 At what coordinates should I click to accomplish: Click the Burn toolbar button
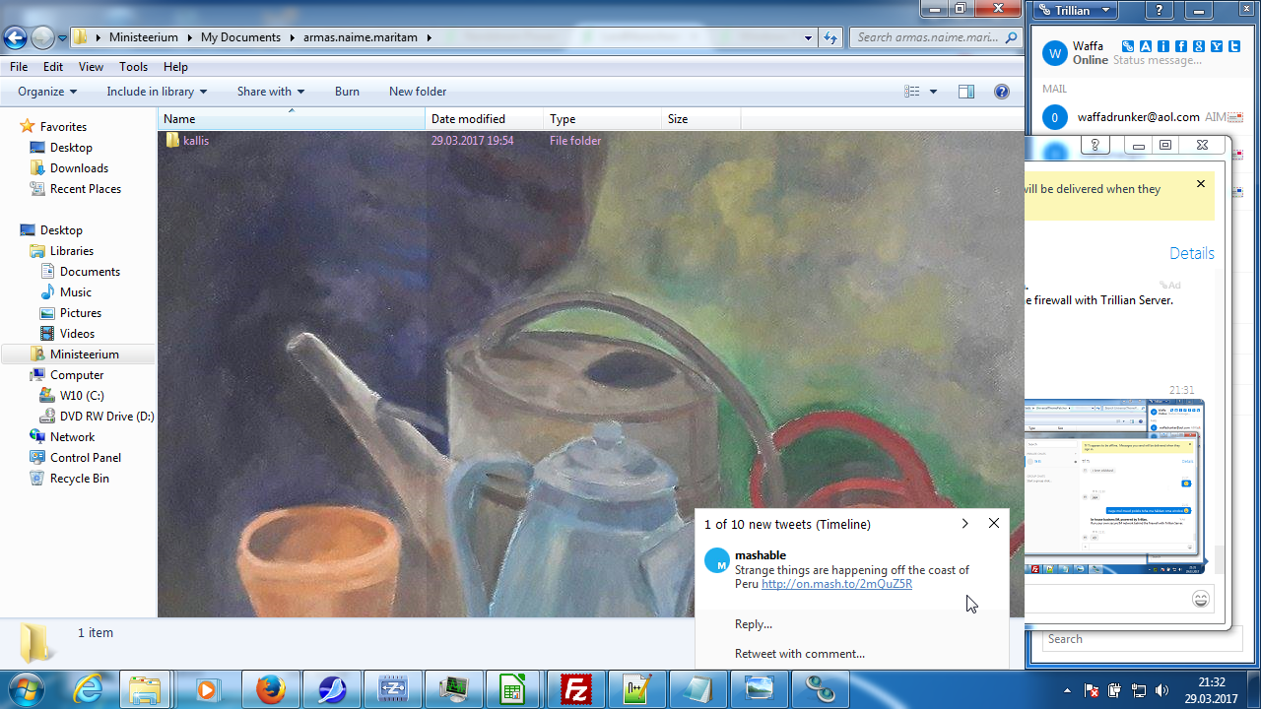point(347,92)
